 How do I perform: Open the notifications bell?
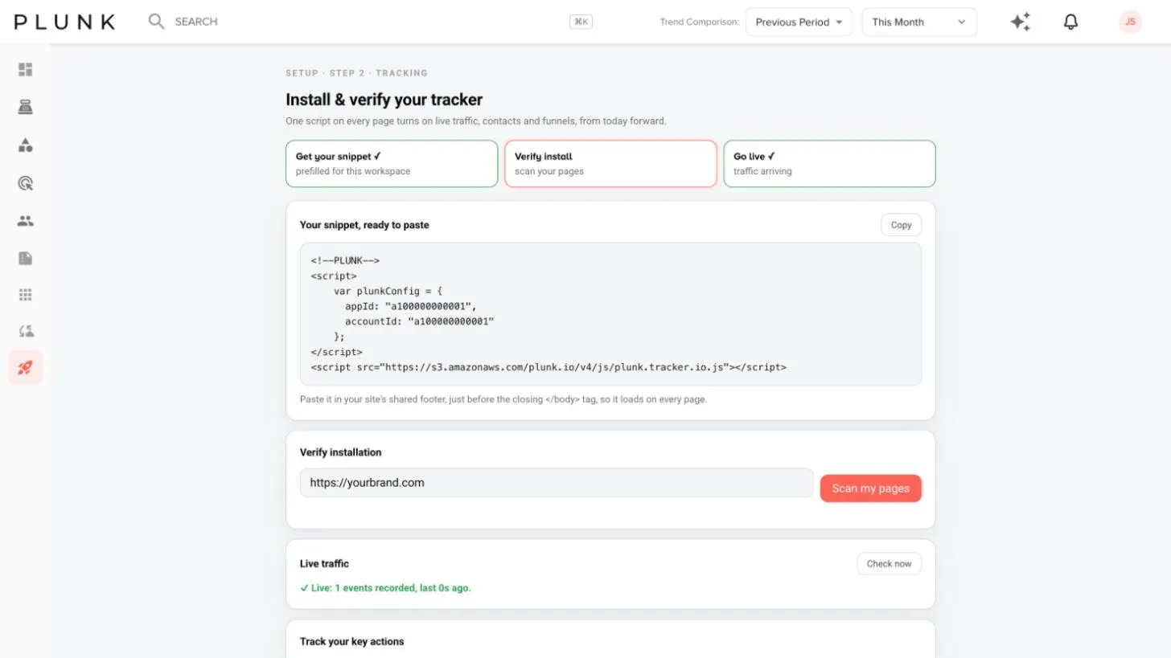(1070, 22)
